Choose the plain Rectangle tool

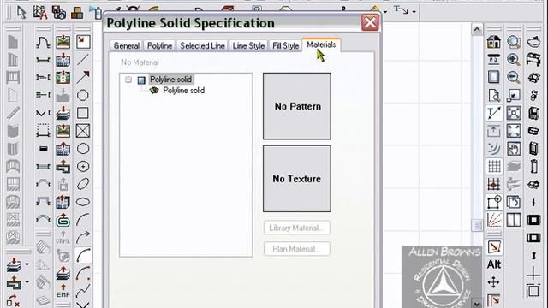tap(83, 113)
